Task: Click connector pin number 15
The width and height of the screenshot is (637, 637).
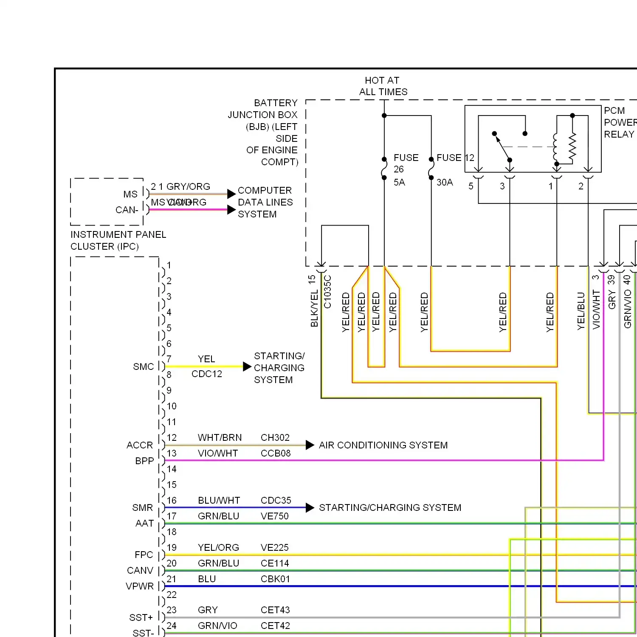Action: pyautogui.click(x=172, y=485)
